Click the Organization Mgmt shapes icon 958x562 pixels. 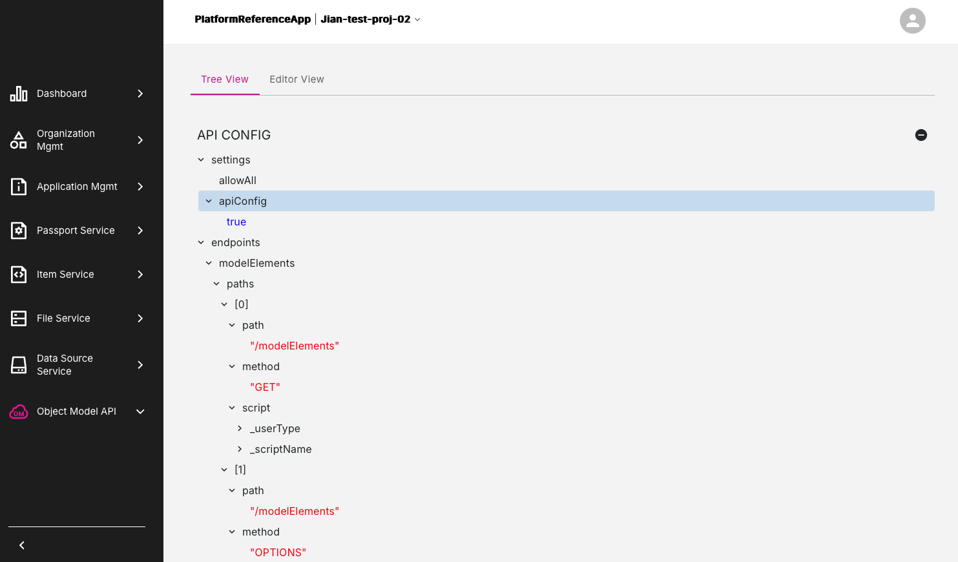[x=19, y=140]
